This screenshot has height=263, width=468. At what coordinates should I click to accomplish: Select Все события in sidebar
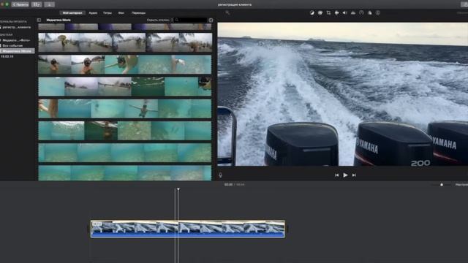coord(12,45)
